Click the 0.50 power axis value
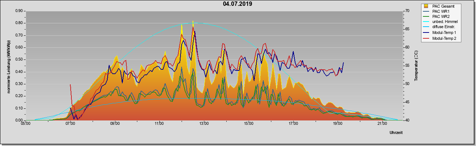The height and width of the screenshot is (146, 476). [x=19, y=59]
